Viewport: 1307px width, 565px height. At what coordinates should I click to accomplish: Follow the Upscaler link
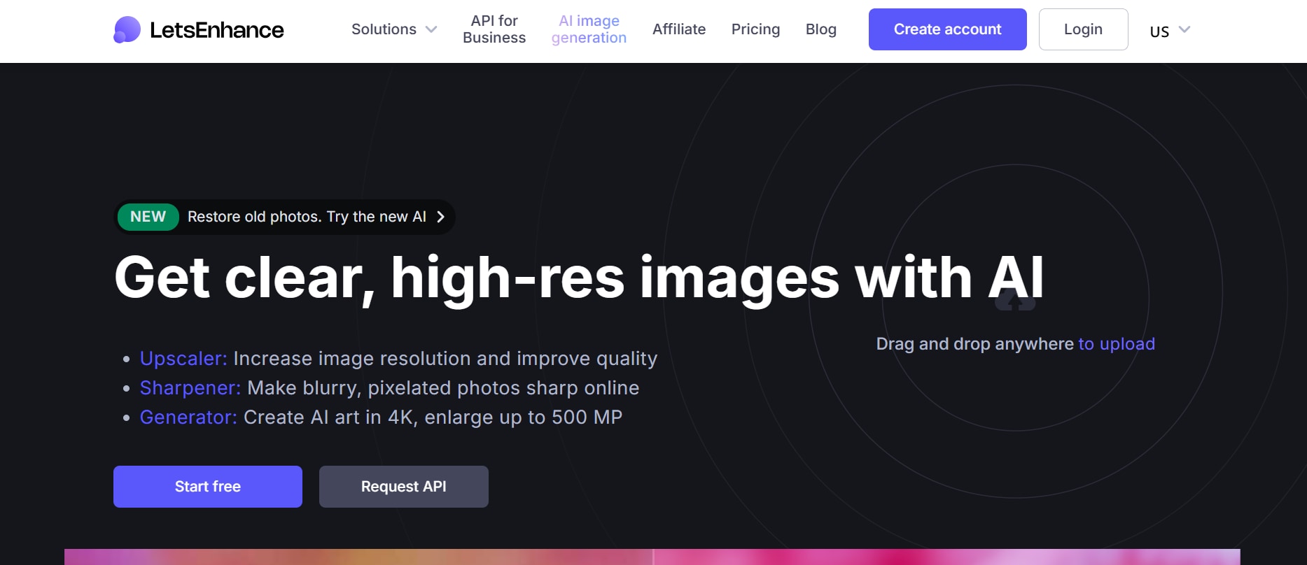pos(183,359)
